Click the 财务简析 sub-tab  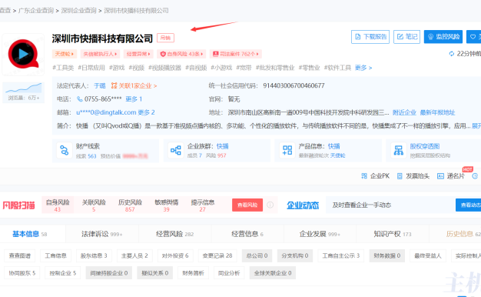(x=194, y=272)
